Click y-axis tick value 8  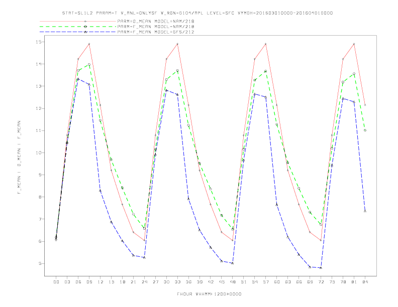point(40,197)
